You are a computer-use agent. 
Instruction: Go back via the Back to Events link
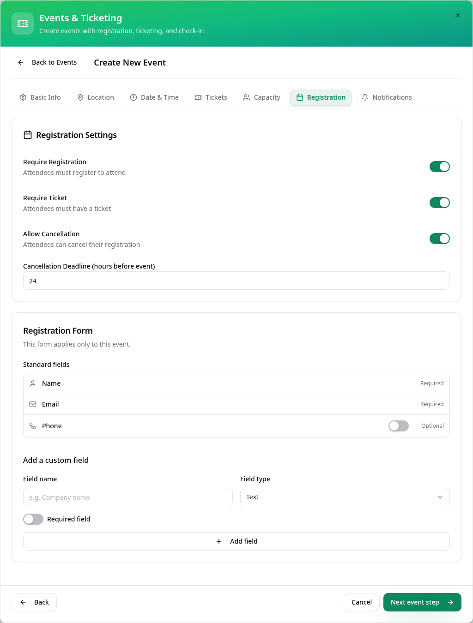point(47,62)
